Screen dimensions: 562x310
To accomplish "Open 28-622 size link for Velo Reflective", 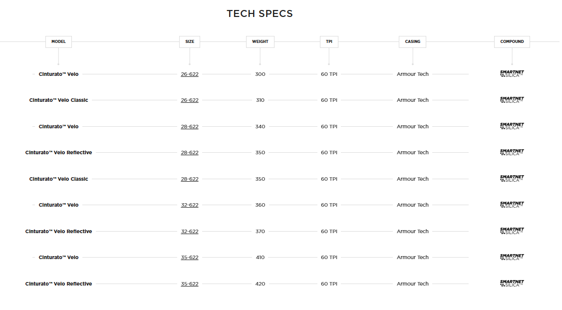I will (189, 153).
